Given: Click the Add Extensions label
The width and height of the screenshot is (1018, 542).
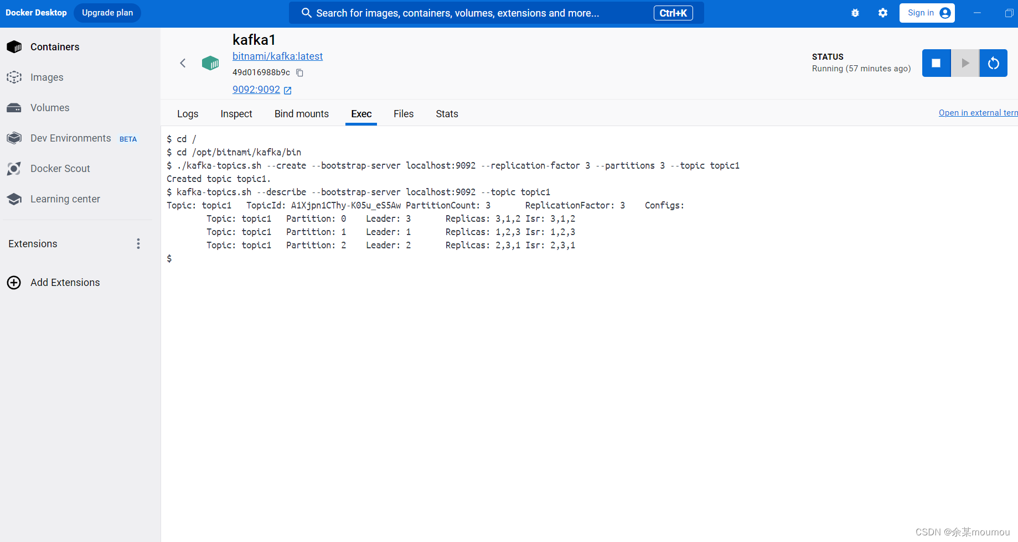Looking at the screenshot, I should (65, 283).
